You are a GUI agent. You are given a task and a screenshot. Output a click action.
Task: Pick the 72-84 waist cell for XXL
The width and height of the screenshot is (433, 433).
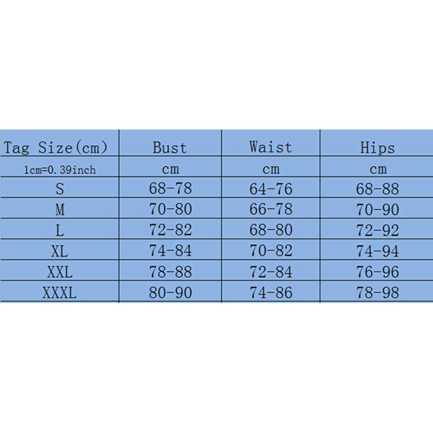[x=271, y=272]
